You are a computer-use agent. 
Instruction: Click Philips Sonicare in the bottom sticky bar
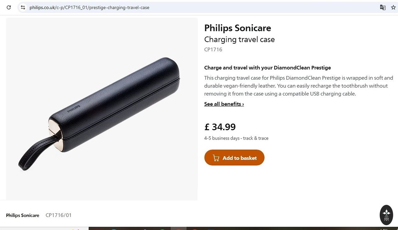click(x=22, y=215)
